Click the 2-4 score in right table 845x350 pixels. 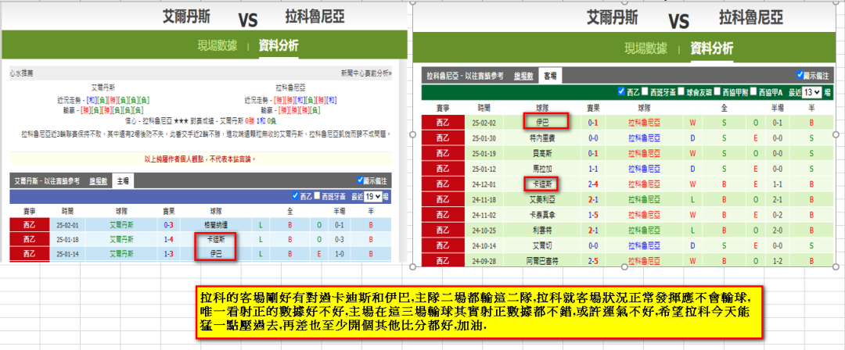593,184
